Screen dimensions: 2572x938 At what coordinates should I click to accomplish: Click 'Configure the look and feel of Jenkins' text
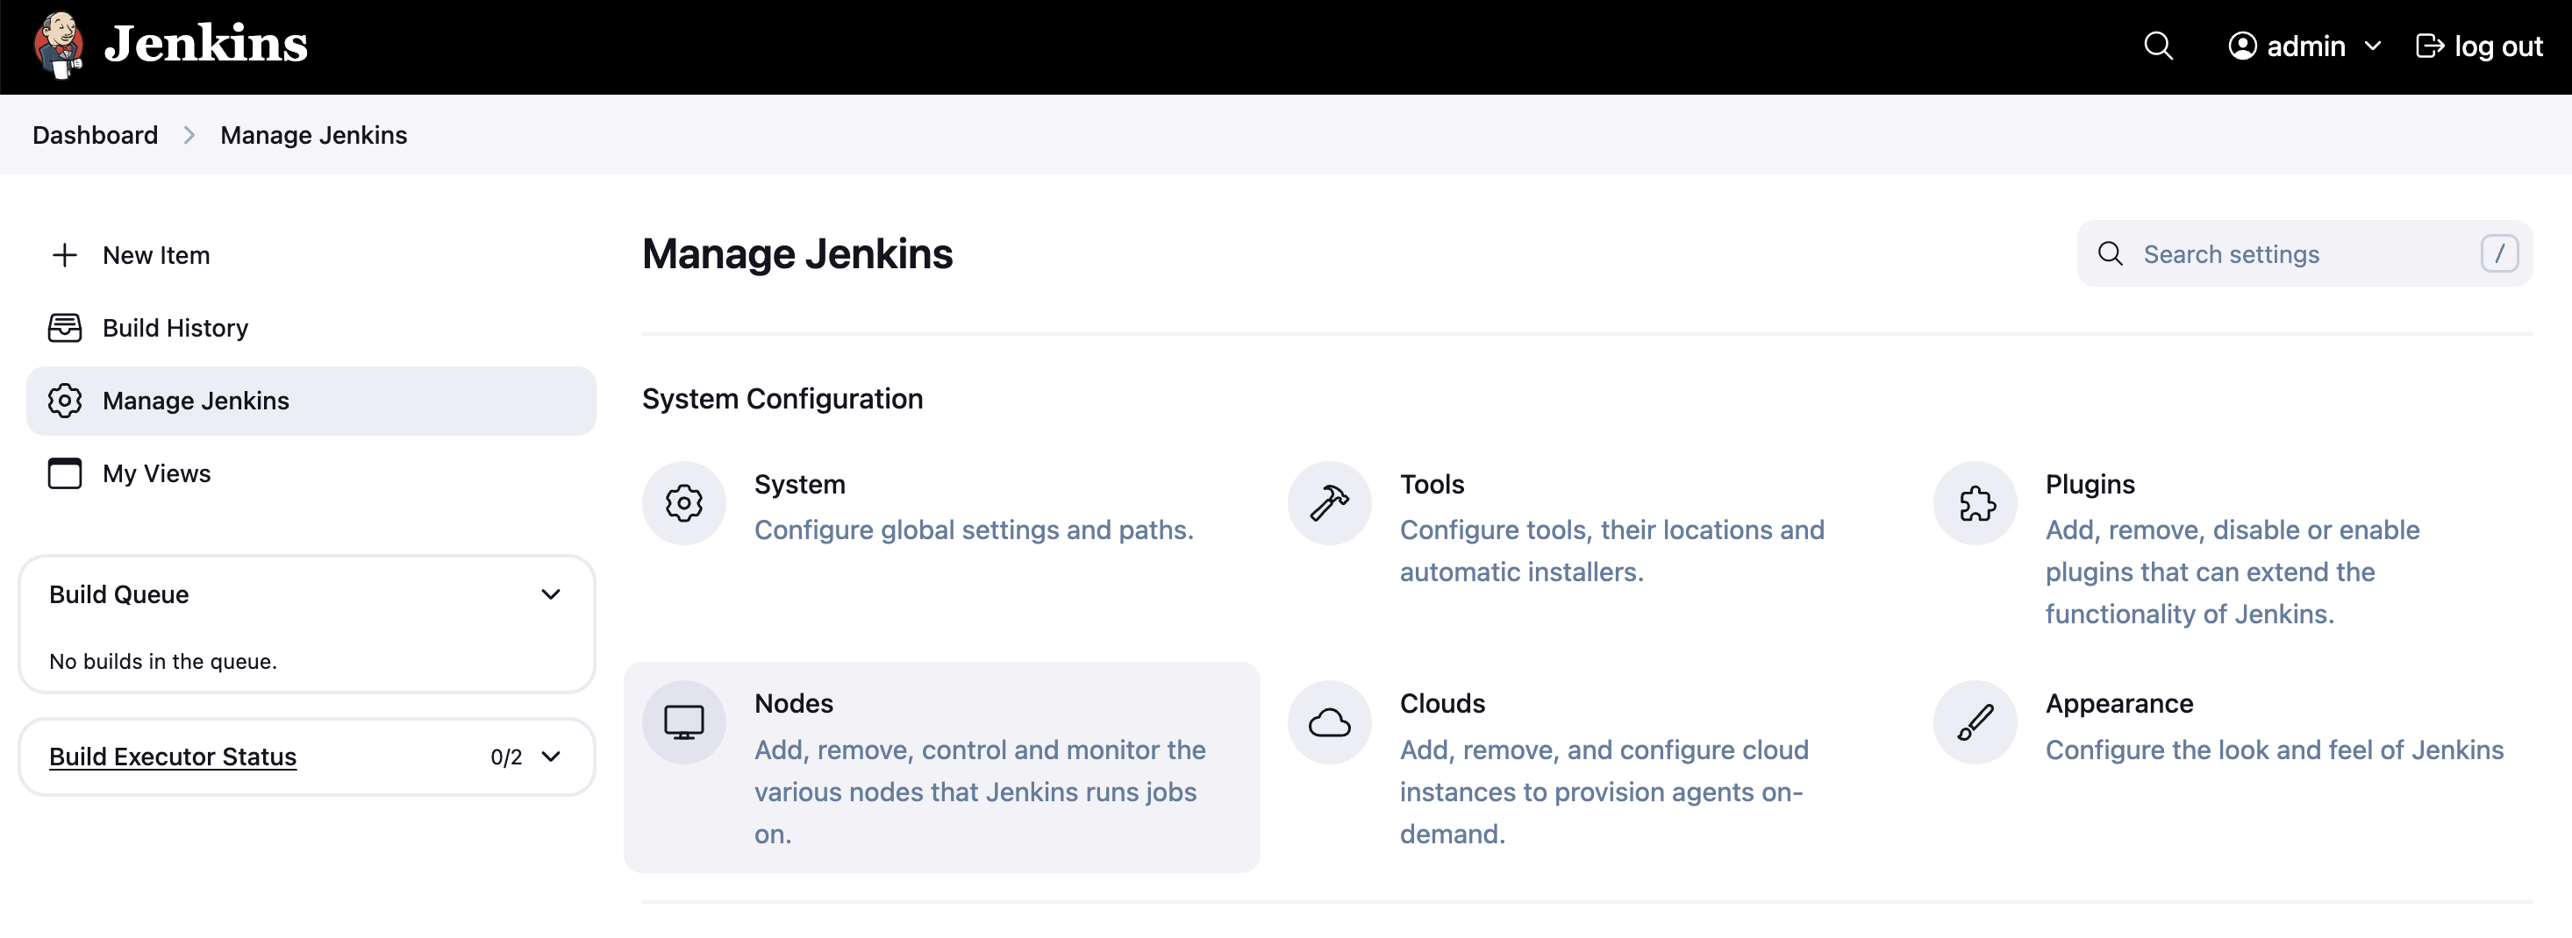point(2275,750)
